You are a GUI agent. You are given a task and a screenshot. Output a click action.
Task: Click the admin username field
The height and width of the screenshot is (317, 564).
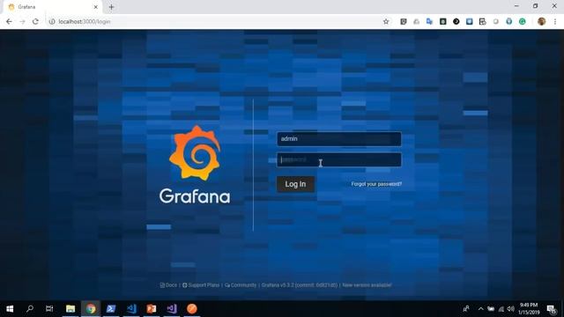point(338,139)
